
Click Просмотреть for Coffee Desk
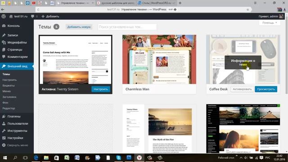tap(266, 89)
